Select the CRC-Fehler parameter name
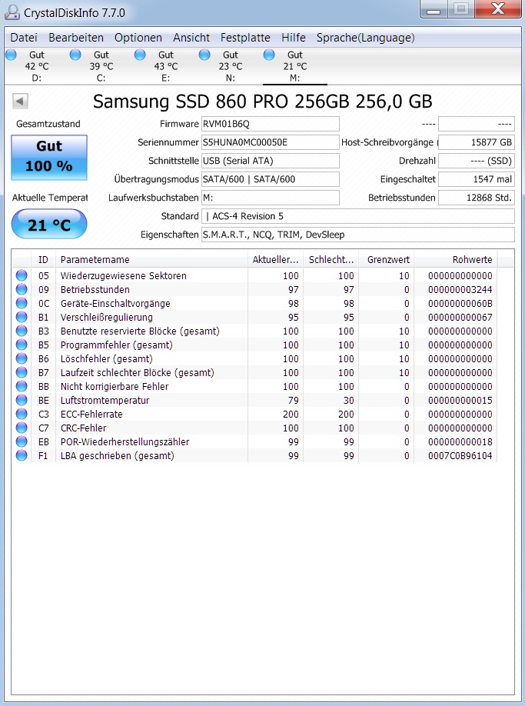Image resolution: width=525 pixels, height=706 pixels. 83,428
